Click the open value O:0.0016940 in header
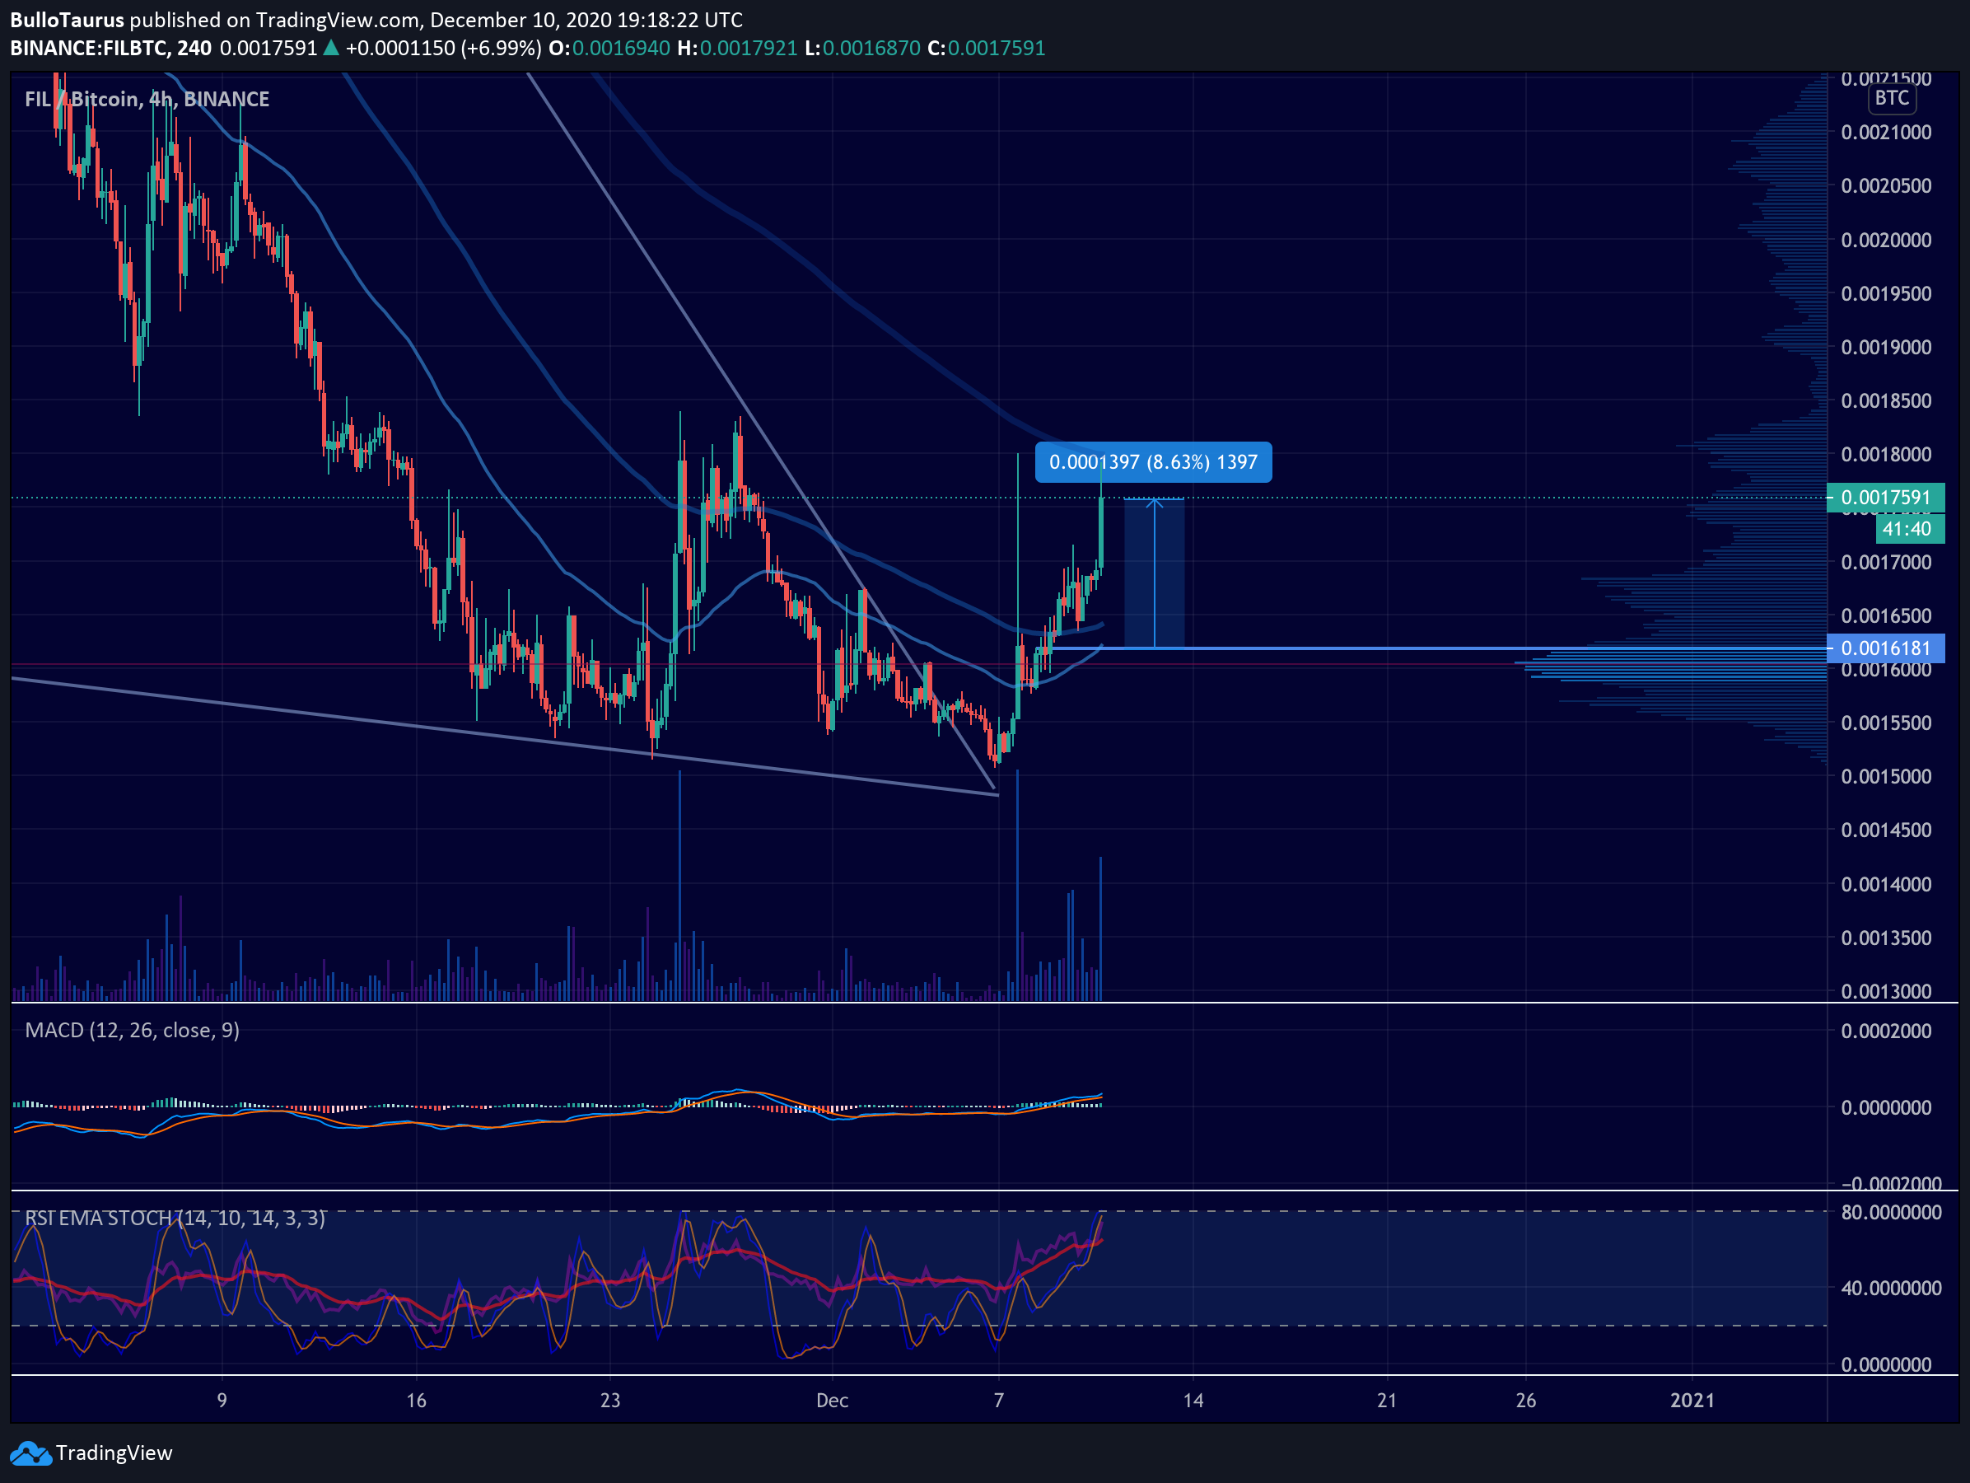1970x1483 pixels. point(609,48)
